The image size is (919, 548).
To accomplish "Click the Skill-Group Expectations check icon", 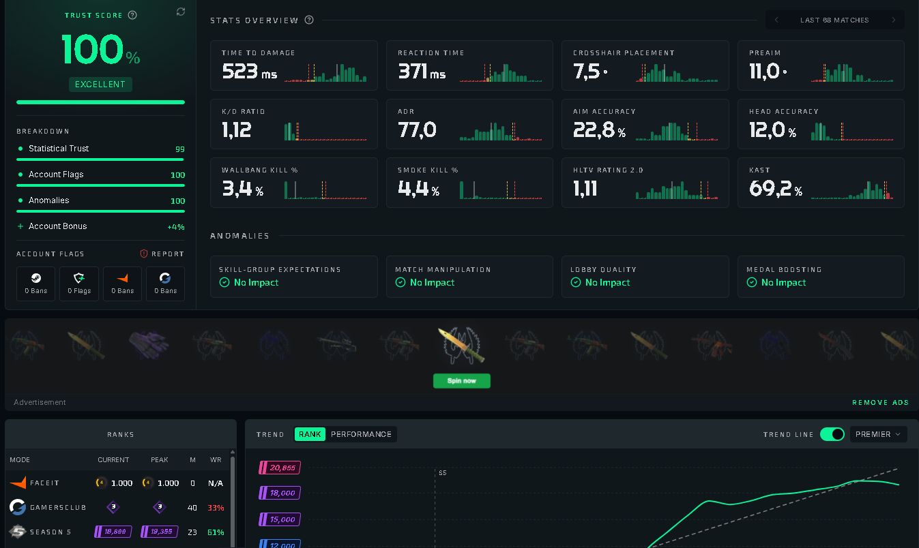I will (x=224, y=282).
